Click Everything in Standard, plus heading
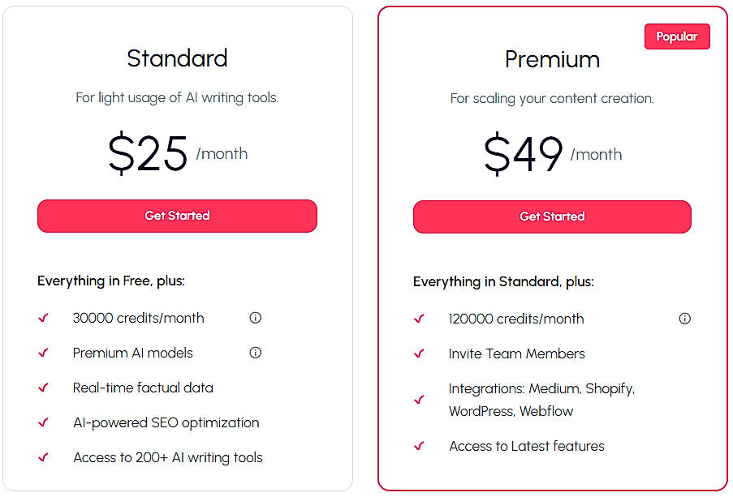Screen dimensions: 733x497 503,281
